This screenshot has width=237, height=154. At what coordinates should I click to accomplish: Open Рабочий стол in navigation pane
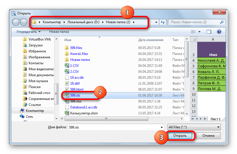tap(39, 93)
